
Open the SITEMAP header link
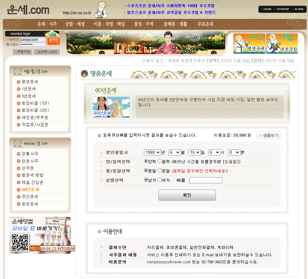282,9
